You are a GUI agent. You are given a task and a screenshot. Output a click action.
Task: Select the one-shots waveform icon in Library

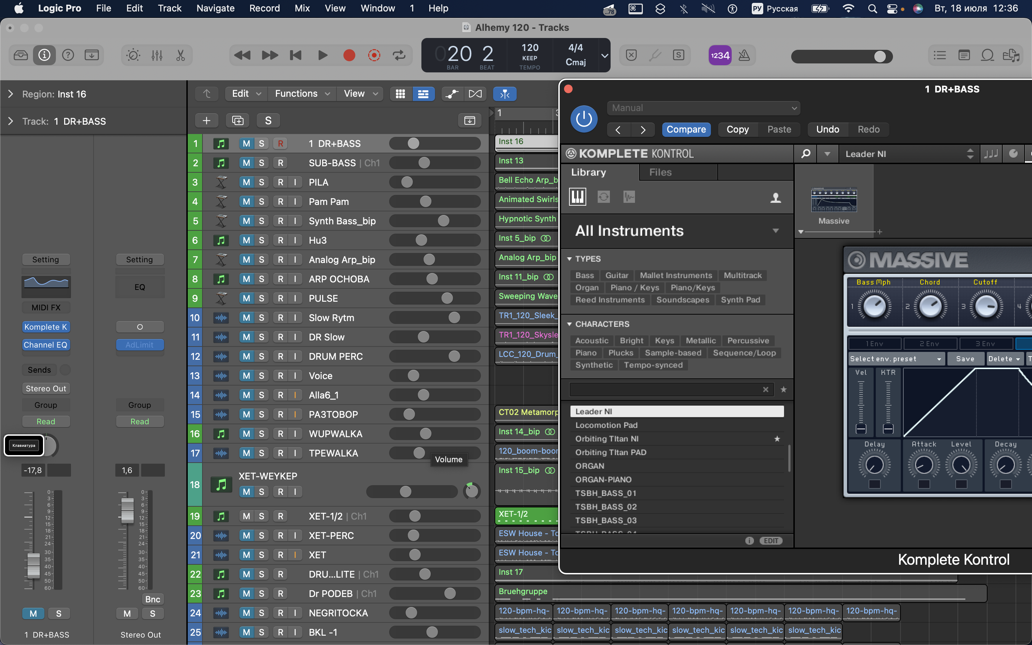click(629, 197)
